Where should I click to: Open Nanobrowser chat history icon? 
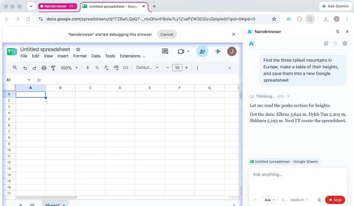[x=335, y=43]
